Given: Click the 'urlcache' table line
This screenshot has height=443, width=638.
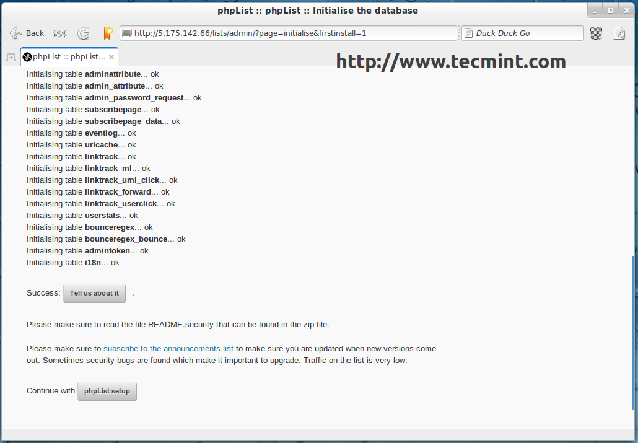Looking at the screenshot, I should point(81,145).
